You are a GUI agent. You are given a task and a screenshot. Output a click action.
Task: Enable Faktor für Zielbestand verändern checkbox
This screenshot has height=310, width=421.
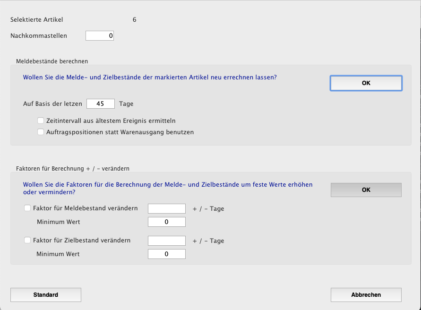27,240
